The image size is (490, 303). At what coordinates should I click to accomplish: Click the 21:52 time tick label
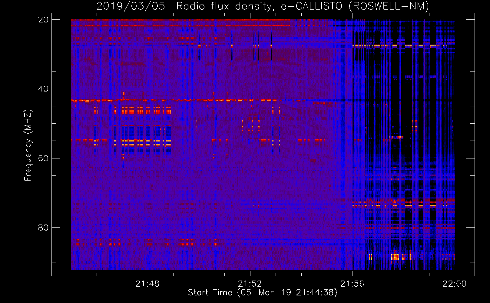click(x=250, y=284)
